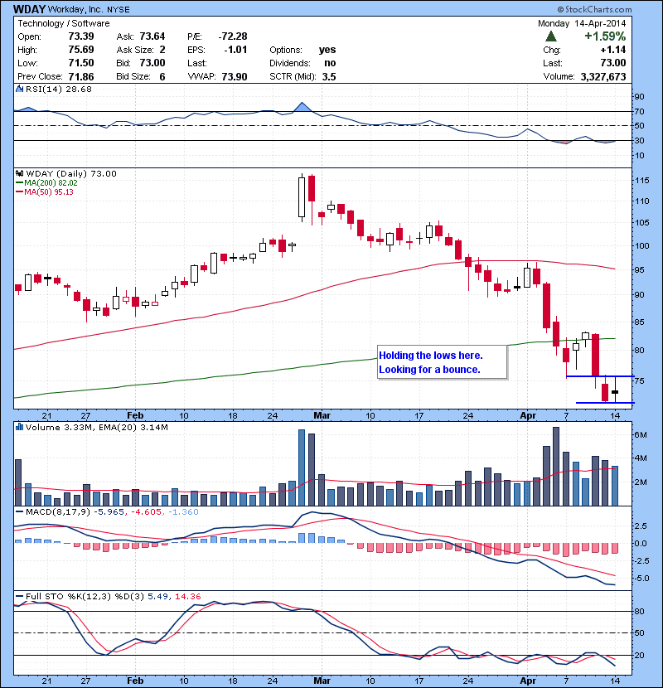Click the Volume bars icon
Screen dimensions: 663x688
[x=19, y=427]
